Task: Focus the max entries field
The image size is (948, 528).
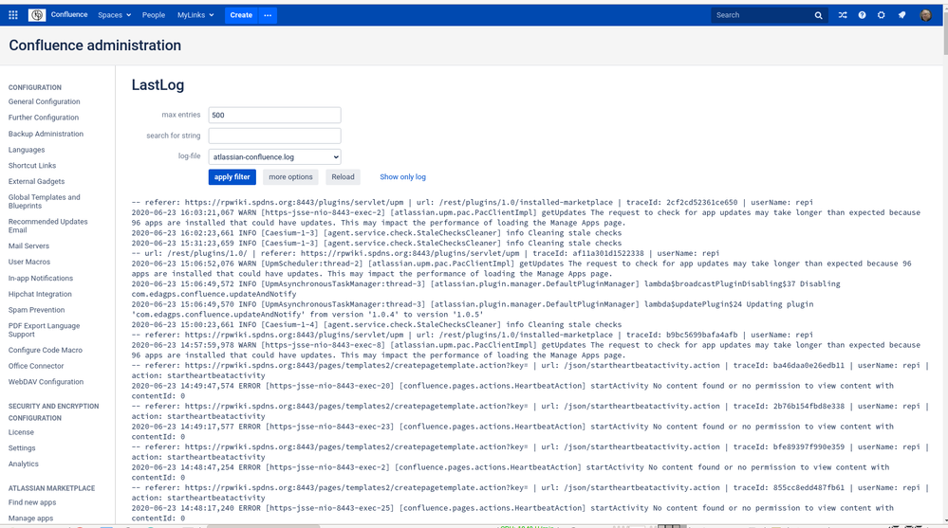Action: tap(274, 115)
